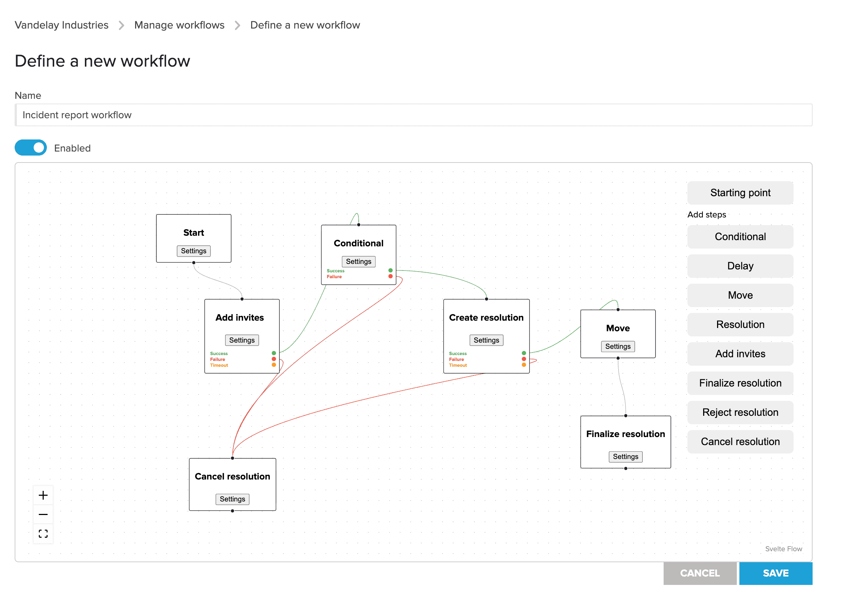847x612 pixels.
Task: Zoom out on the workflow canvas
Action: (x=43, y=514)
